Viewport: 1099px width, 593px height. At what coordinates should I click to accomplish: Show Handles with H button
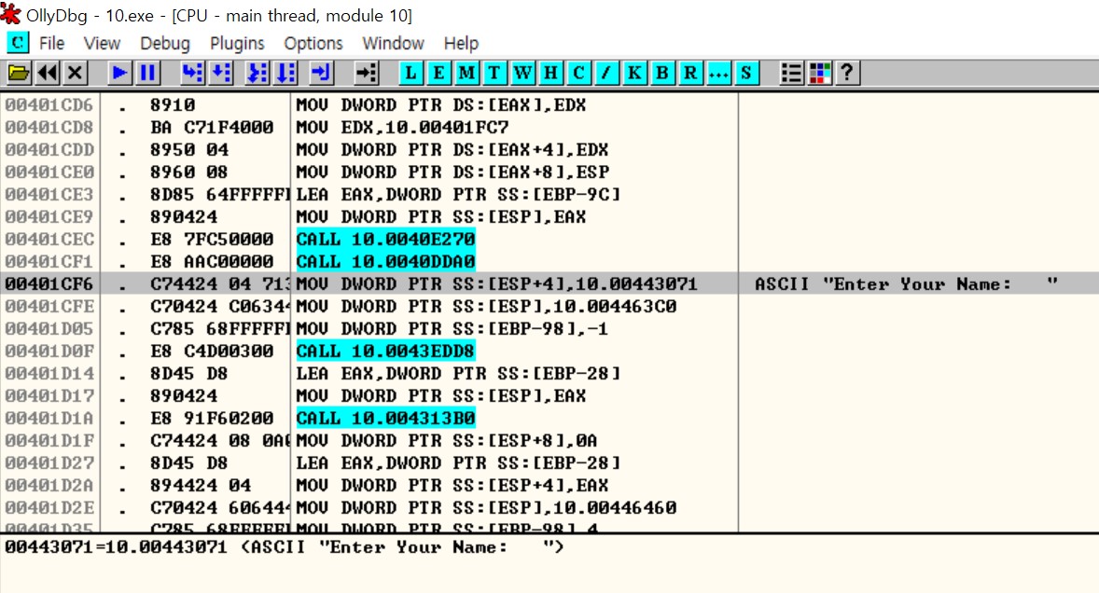[x=551, y=73]
